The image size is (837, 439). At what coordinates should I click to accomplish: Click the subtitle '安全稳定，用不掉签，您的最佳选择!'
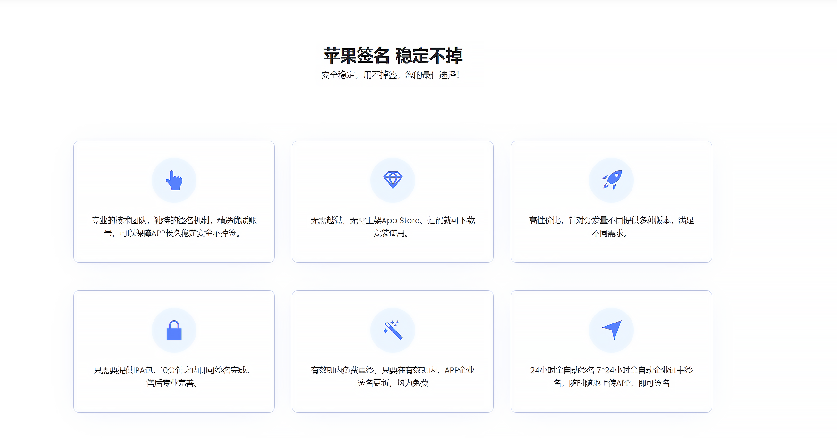click(x=390, y=75)
